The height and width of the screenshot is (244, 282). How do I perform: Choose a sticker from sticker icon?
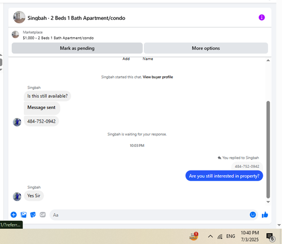33,215
